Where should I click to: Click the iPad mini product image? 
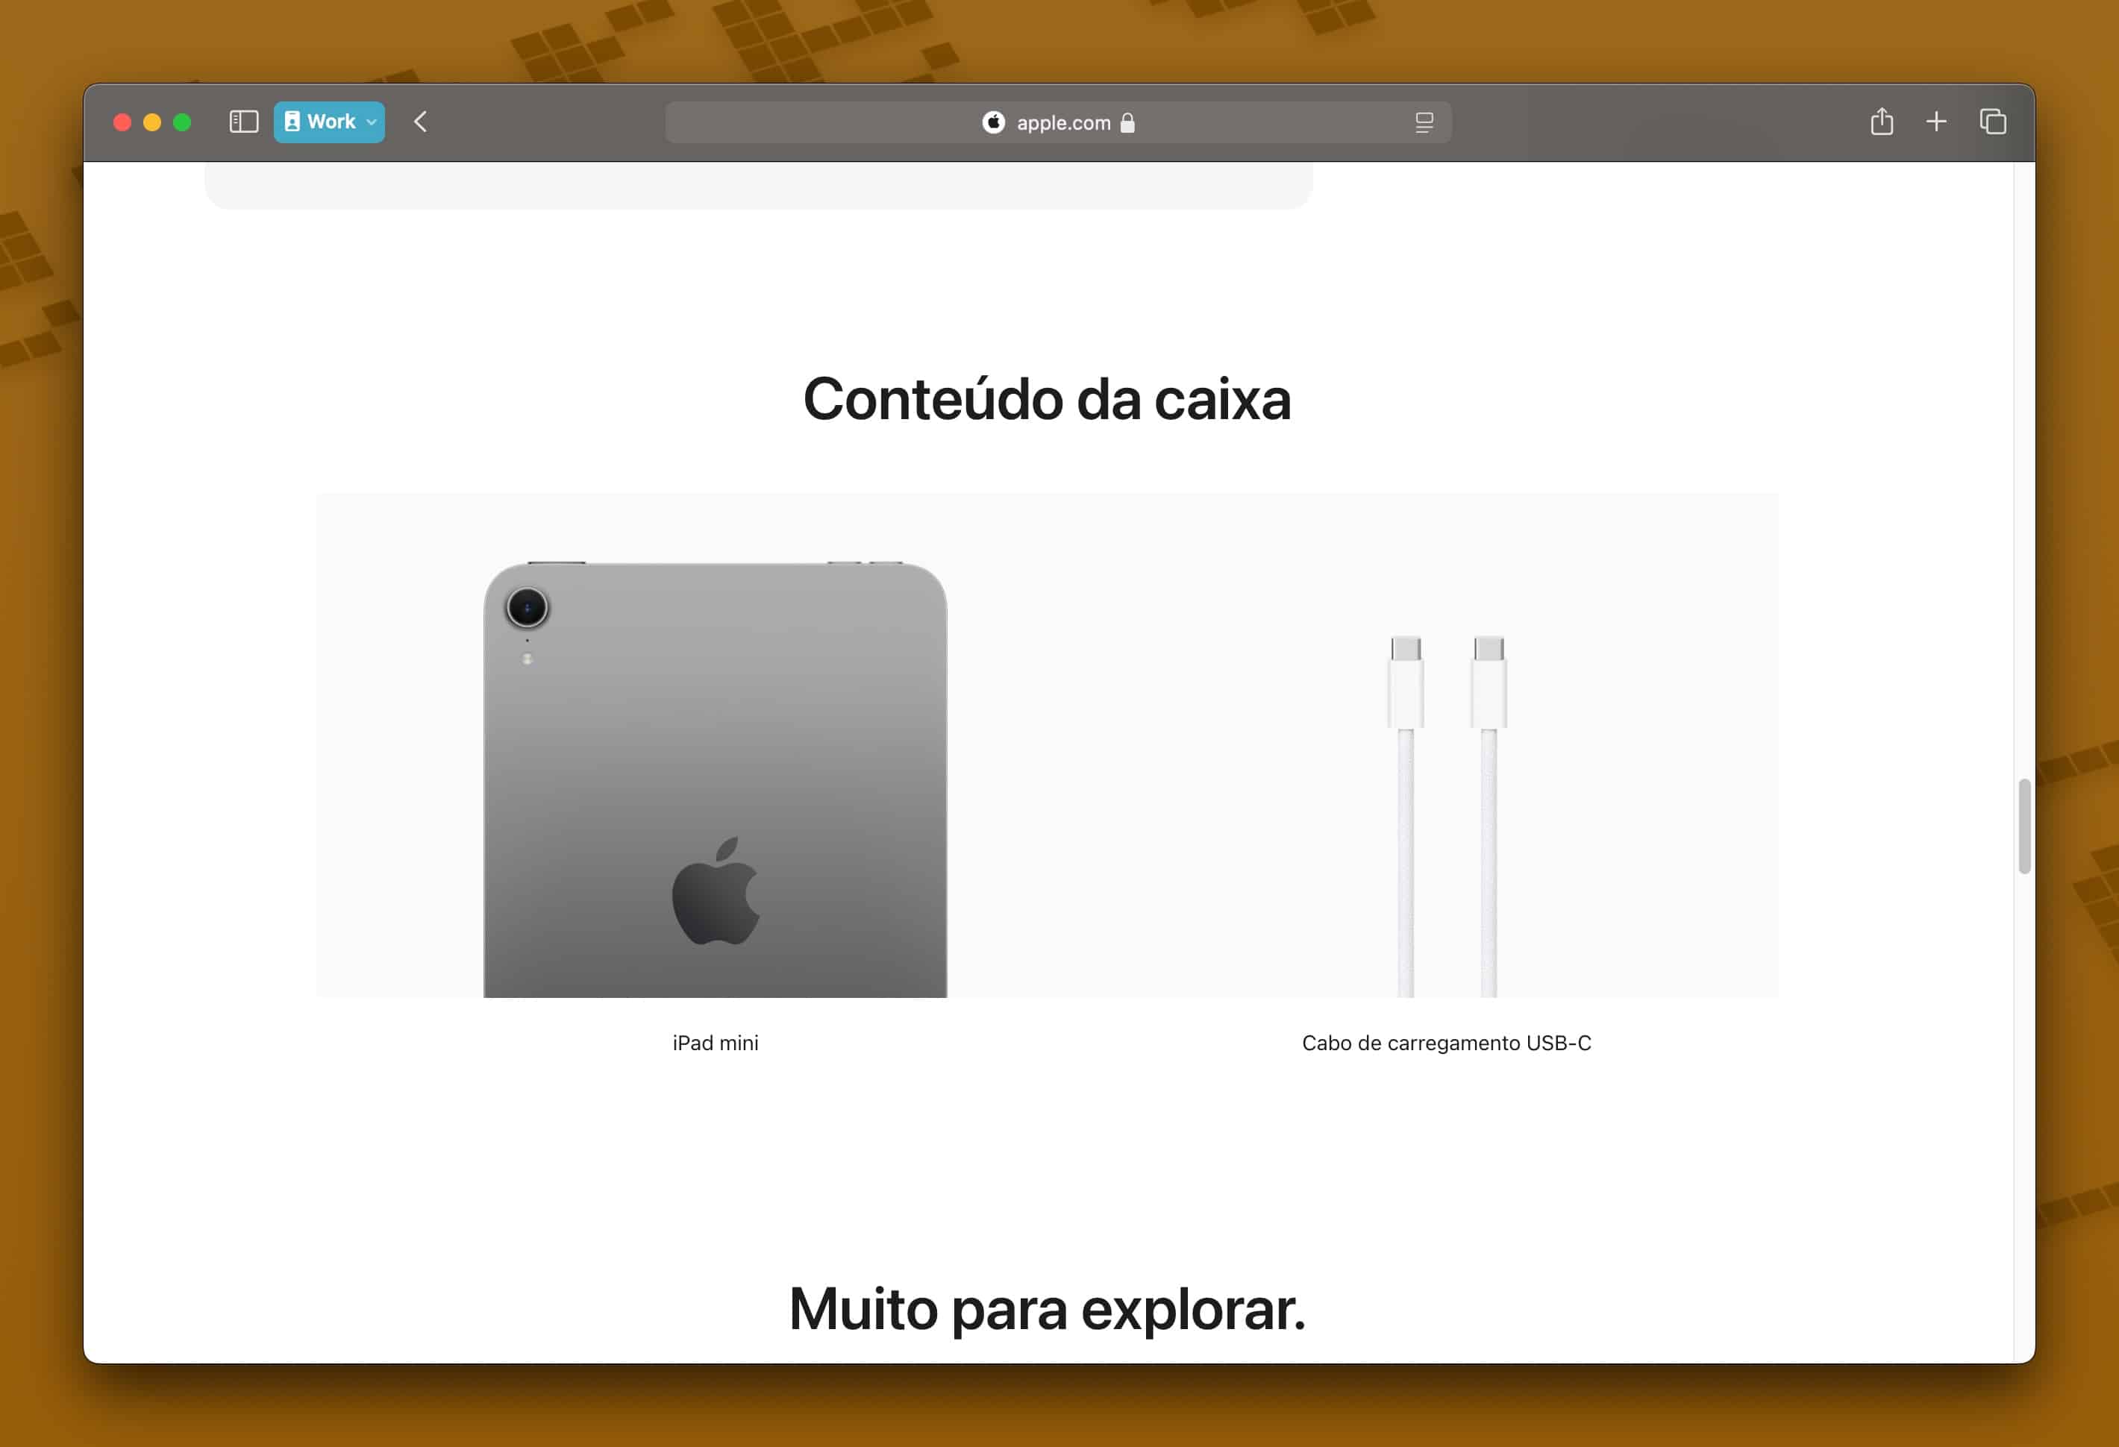[x=715, y=780]
